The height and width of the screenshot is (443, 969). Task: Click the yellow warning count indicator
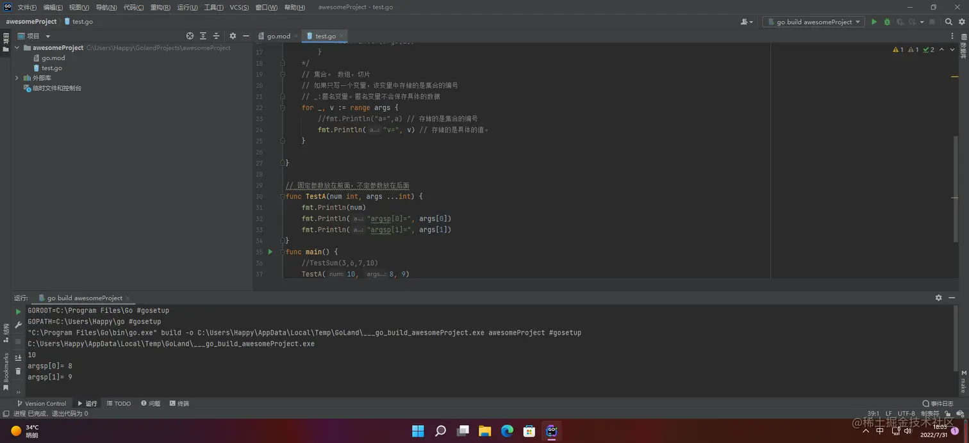[x=898, y=49]
